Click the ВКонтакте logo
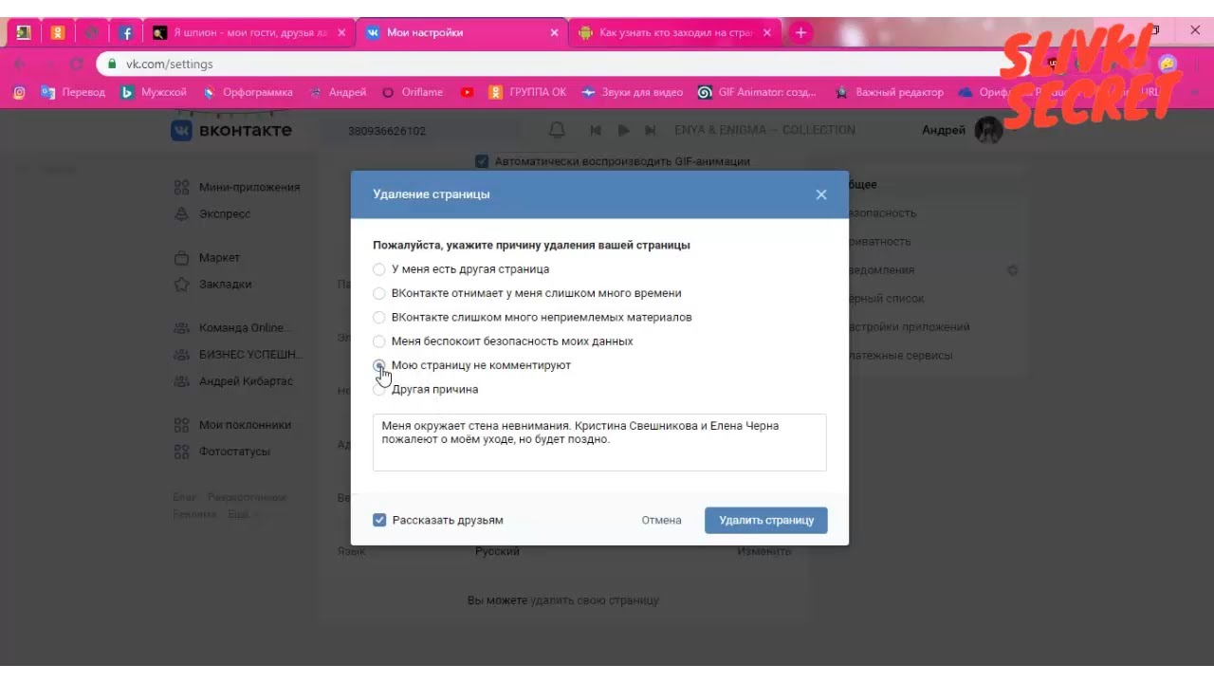This screenshot has height=683, width=1214. [231, 130]
